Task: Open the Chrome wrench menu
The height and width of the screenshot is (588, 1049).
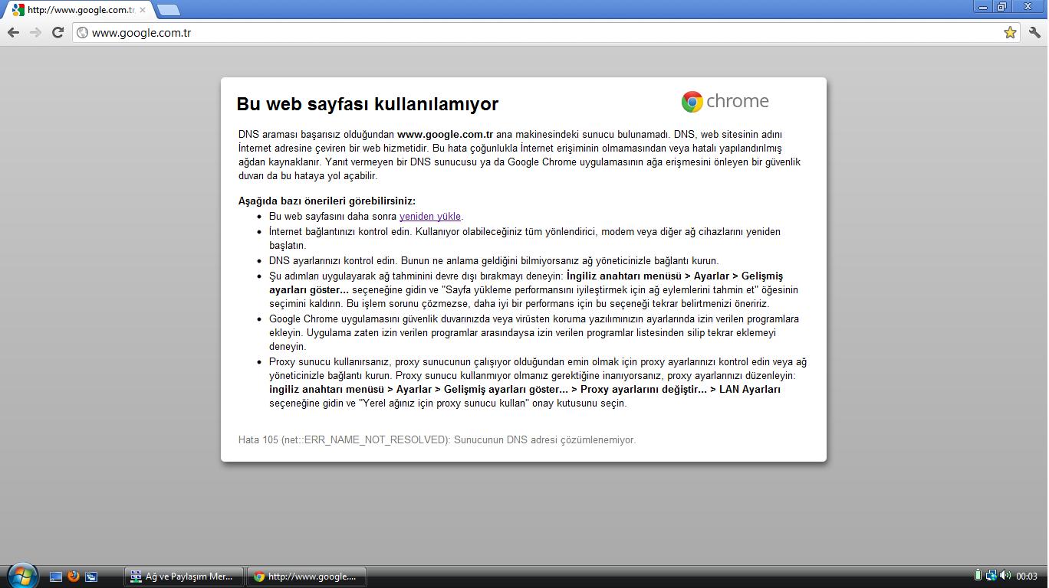Action: click(x=1034, y=32)
